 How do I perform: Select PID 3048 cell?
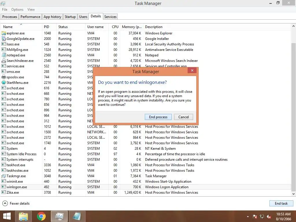tap(47, 176)
